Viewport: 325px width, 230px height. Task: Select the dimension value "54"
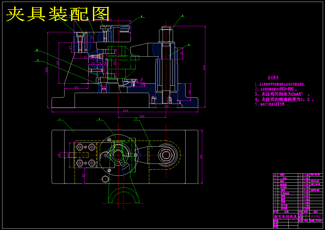pyautogui.click(x=105, y=64)
